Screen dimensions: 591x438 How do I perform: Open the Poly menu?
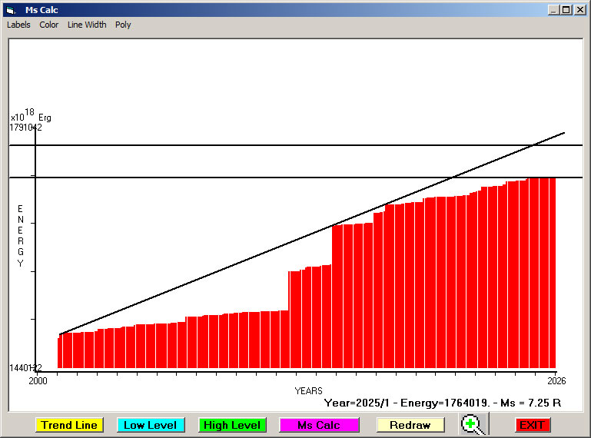pos(123,25)
